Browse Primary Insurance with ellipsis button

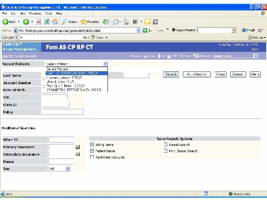point(78,147)
